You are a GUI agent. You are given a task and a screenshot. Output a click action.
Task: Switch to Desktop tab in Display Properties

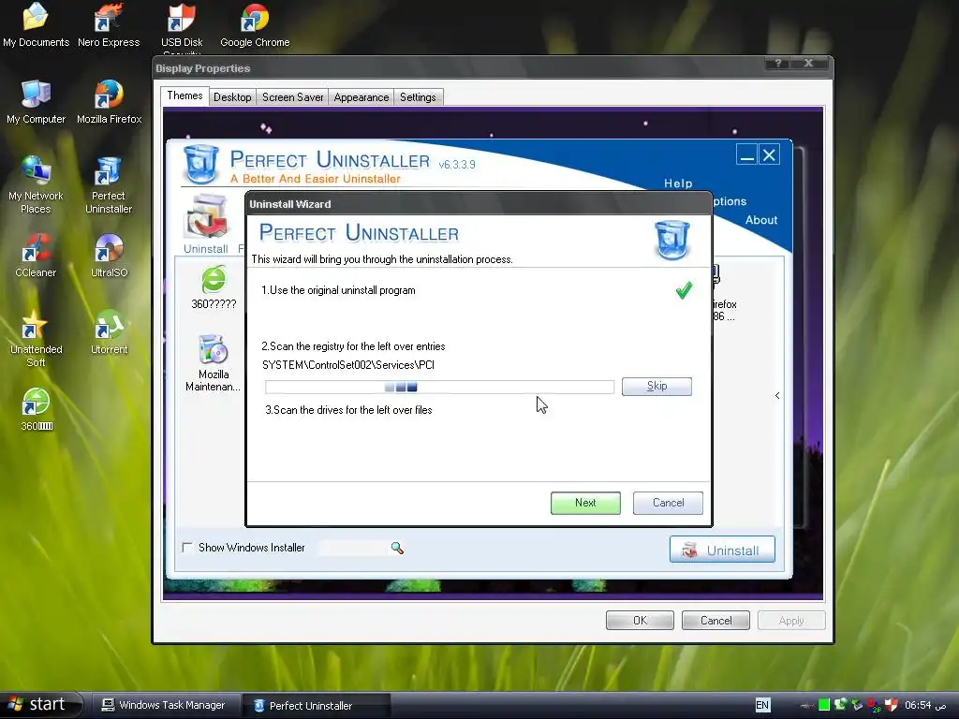tap(232, 97)
